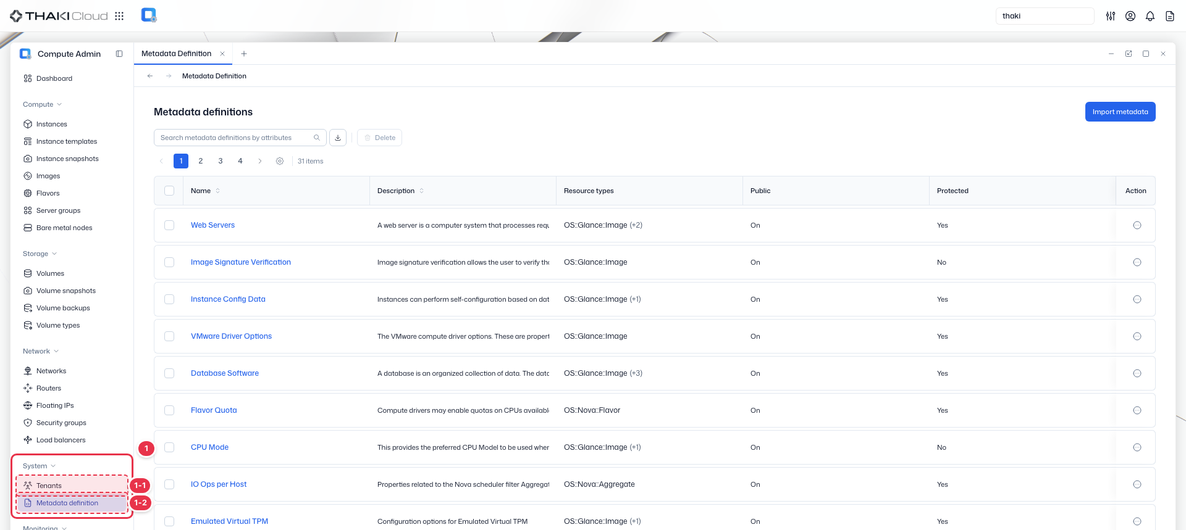Viewport: 1186px width, 530px height.
Task: Check the Database Software row checkbox
Action: point(169,373)
